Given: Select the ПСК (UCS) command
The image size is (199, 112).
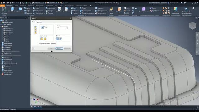Looking at the screenshot, I should click(127, 13).
